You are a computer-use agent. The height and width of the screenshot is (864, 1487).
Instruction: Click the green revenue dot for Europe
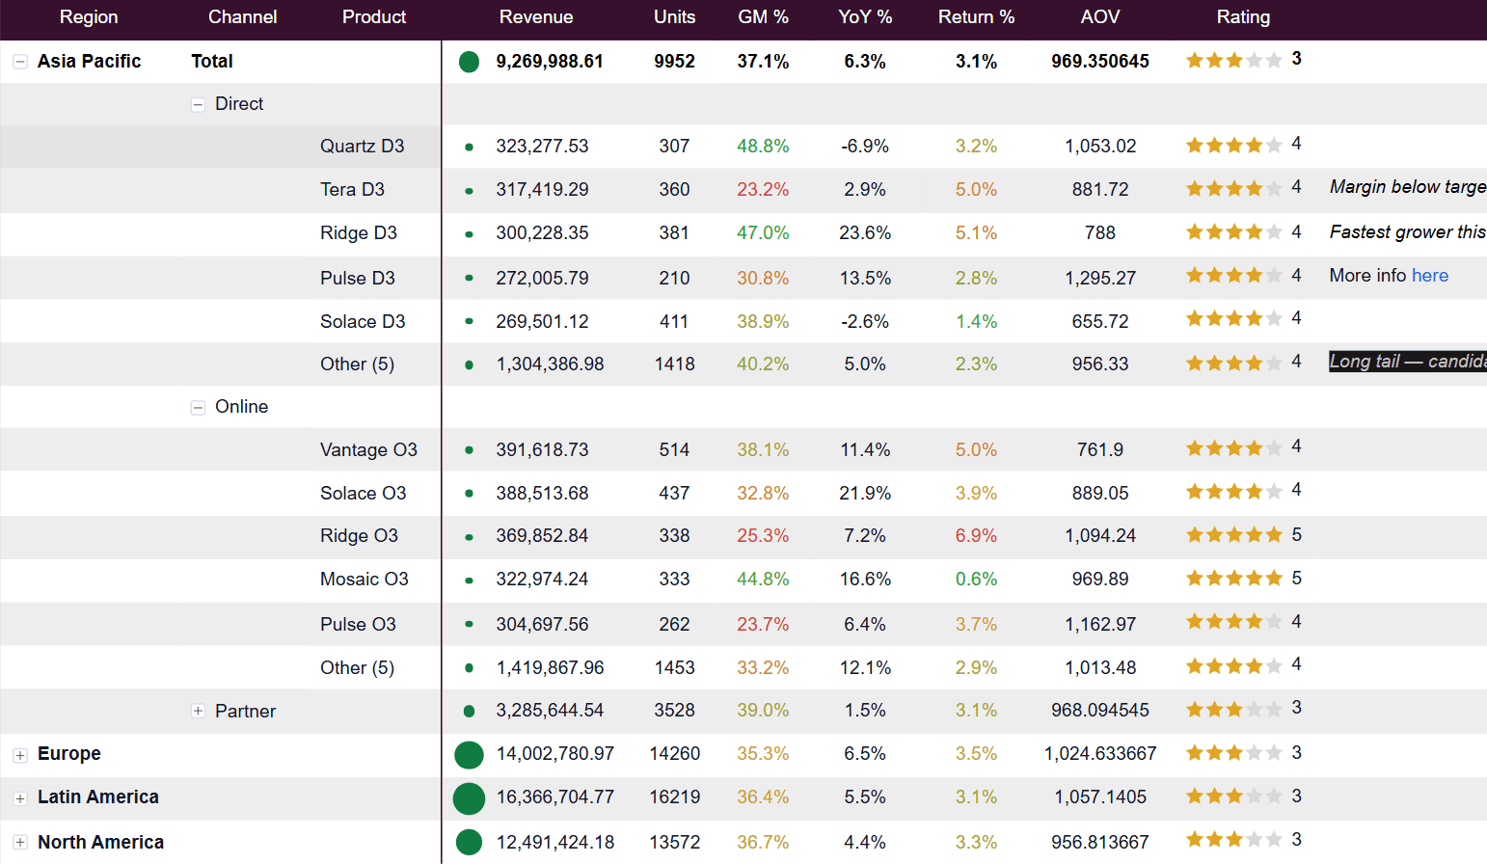click(x=469, y=755)
